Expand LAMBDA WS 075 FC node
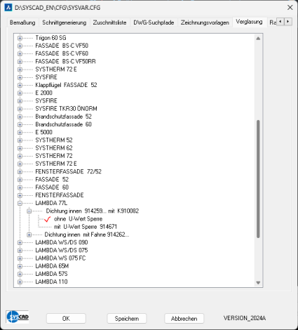 (20, 258)
